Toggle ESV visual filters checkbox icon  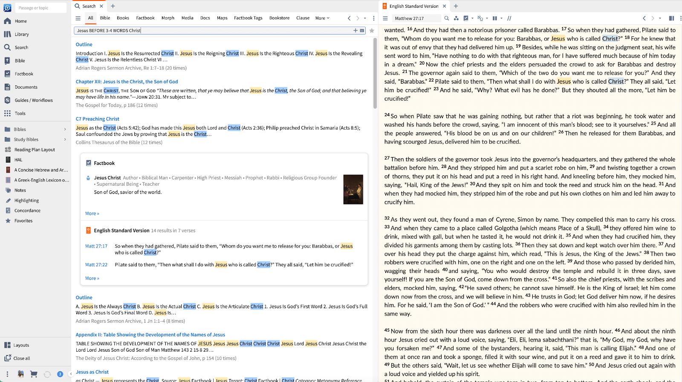[x=466, y=18]
